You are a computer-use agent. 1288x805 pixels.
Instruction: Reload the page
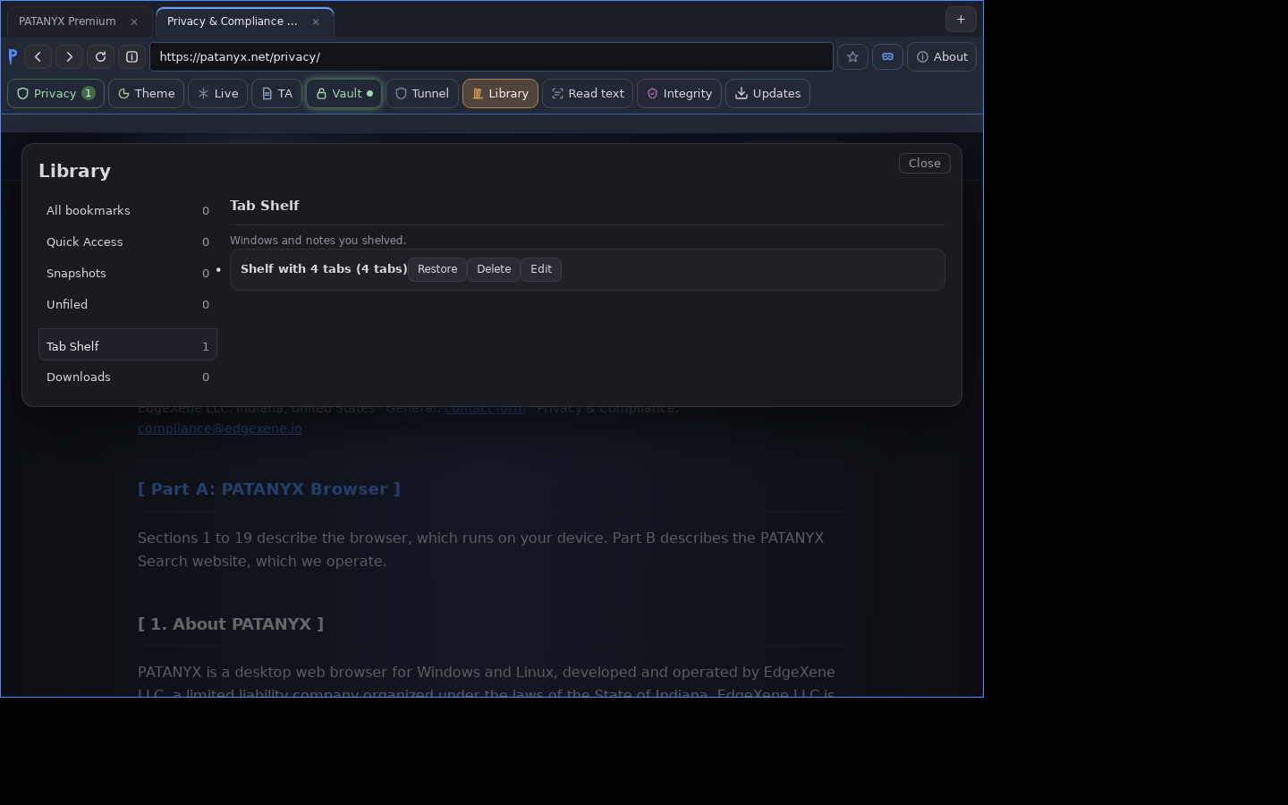[x=100, y=56]
